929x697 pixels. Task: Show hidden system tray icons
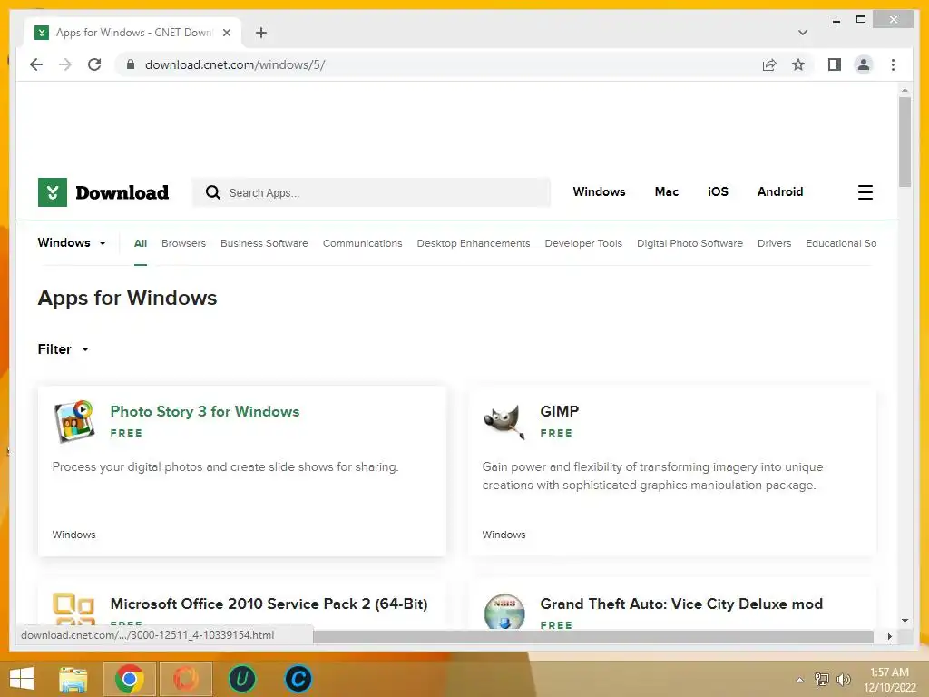[800, 680]
